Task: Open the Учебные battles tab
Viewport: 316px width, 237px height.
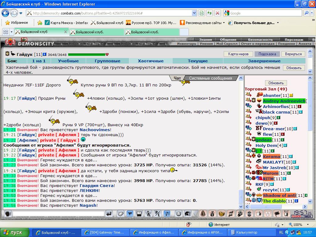Action: 68,61
